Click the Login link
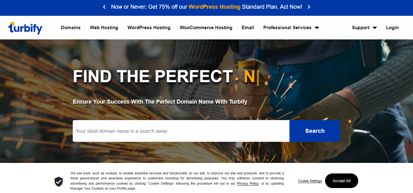 (392, 28)
